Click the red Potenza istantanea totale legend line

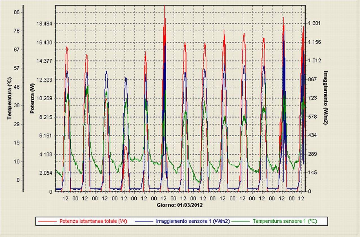[x=48, y=221]
